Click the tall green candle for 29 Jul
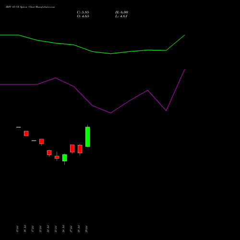This screenshot has width=240, height=240. [88, 137]
